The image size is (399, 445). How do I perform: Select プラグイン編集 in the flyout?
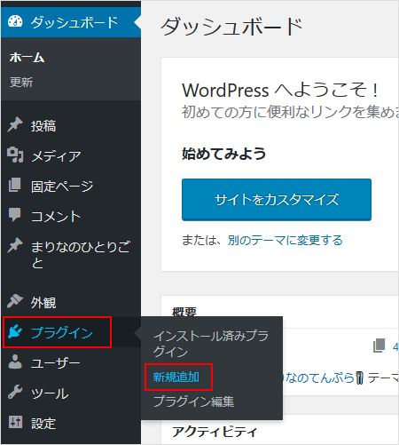(193, 401)
